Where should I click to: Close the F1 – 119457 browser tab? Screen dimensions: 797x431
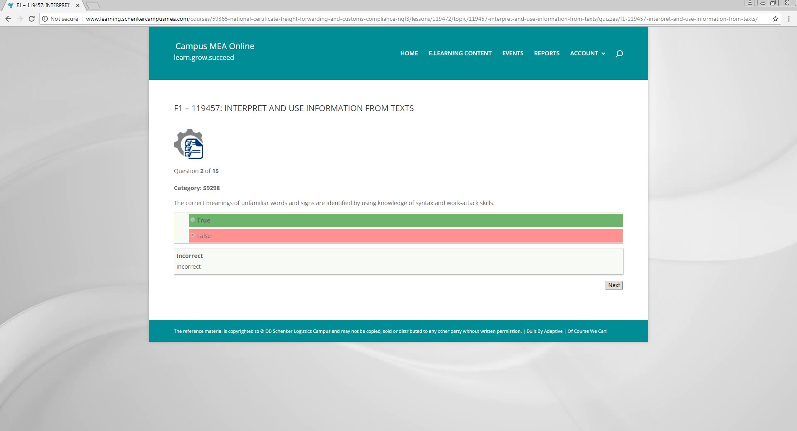(78, 5)
